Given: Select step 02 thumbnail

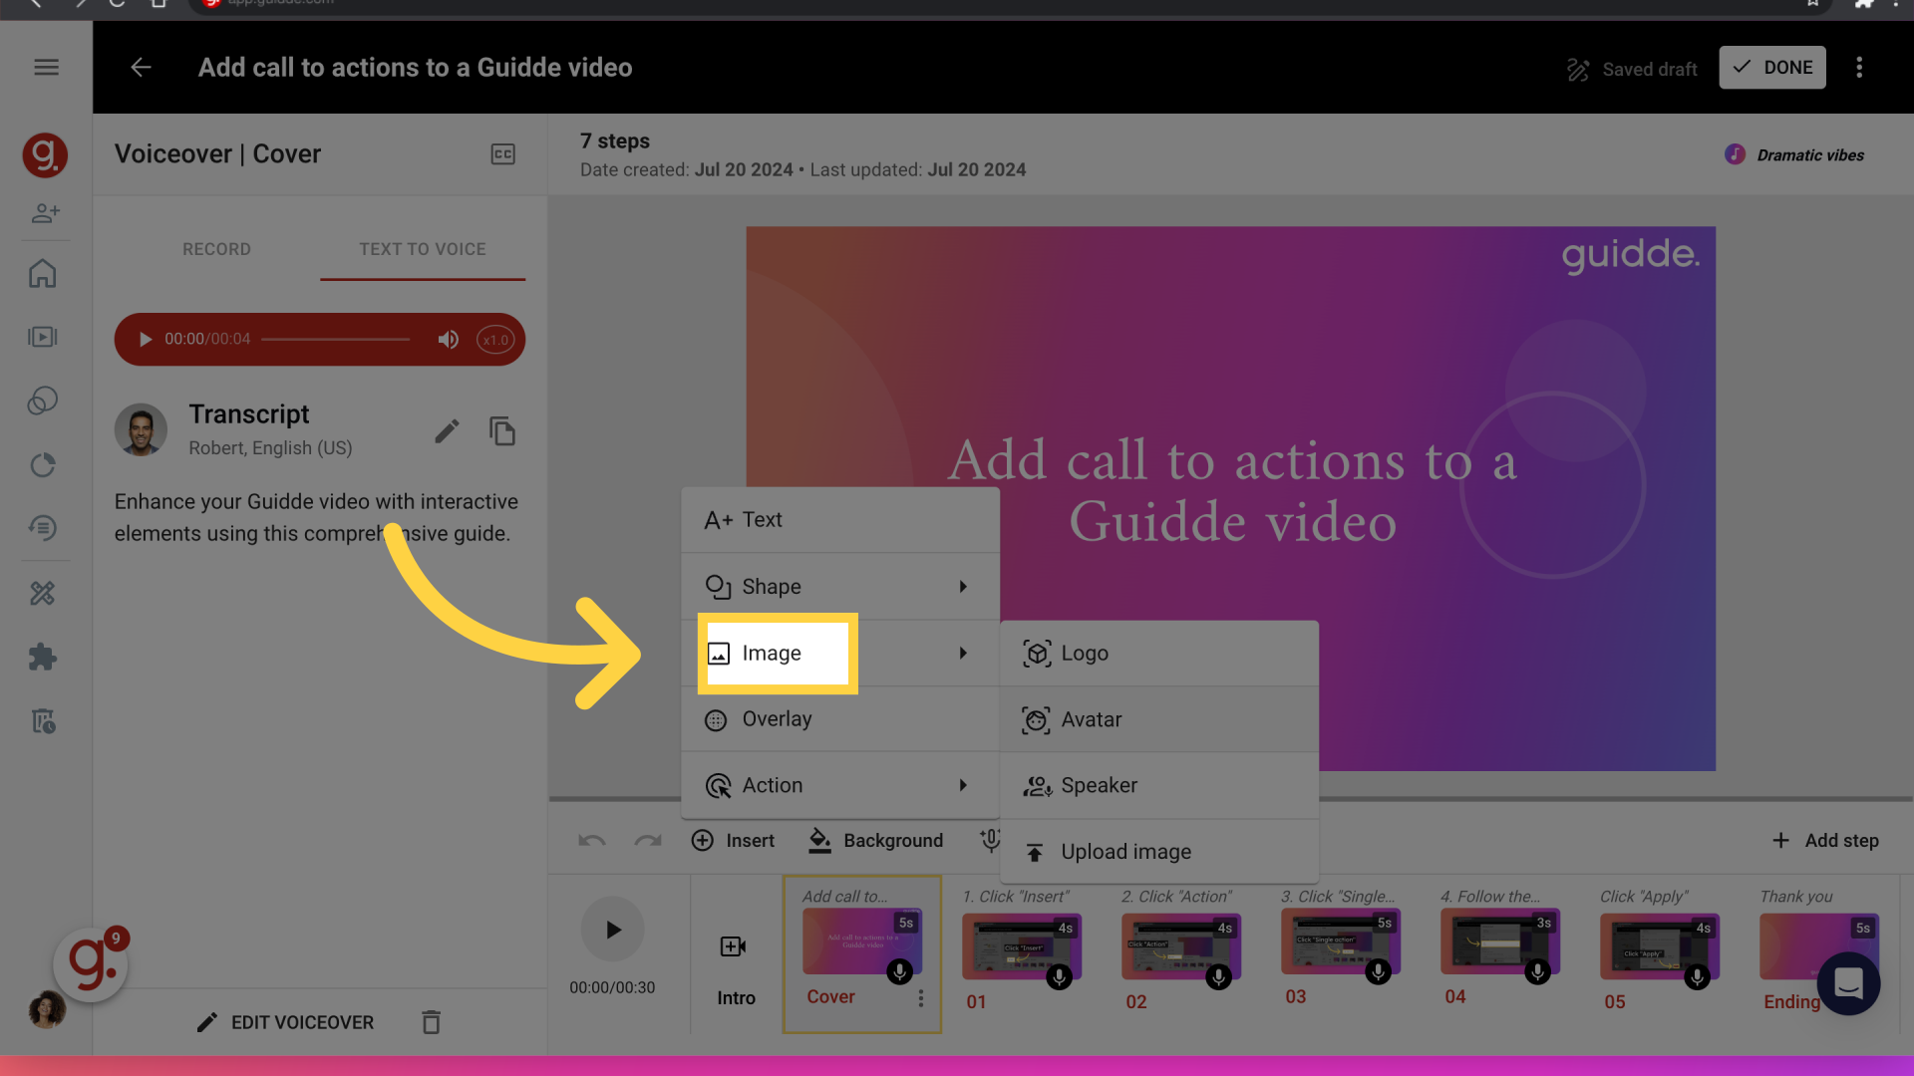Looking at the screenshot, I should pyautogui.click(x=1180, y=946).
